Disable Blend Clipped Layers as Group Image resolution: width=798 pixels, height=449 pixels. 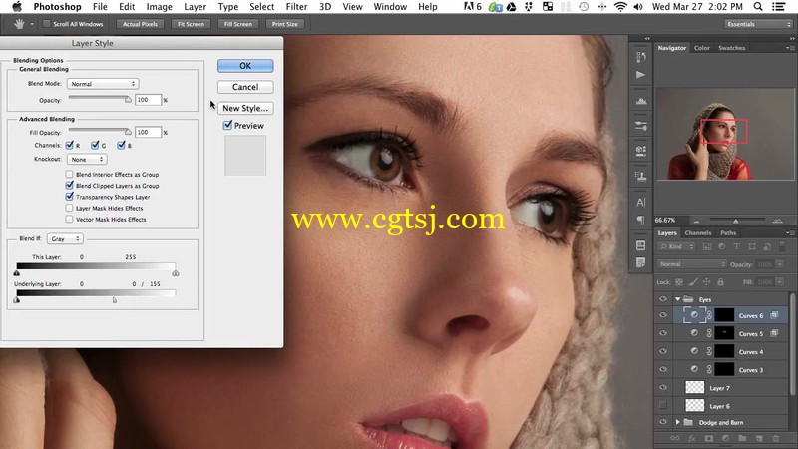[69, 186]
